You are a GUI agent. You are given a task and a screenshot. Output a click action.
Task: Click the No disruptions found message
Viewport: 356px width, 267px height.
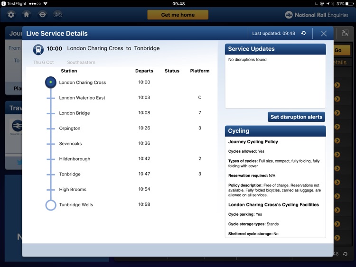247,59
